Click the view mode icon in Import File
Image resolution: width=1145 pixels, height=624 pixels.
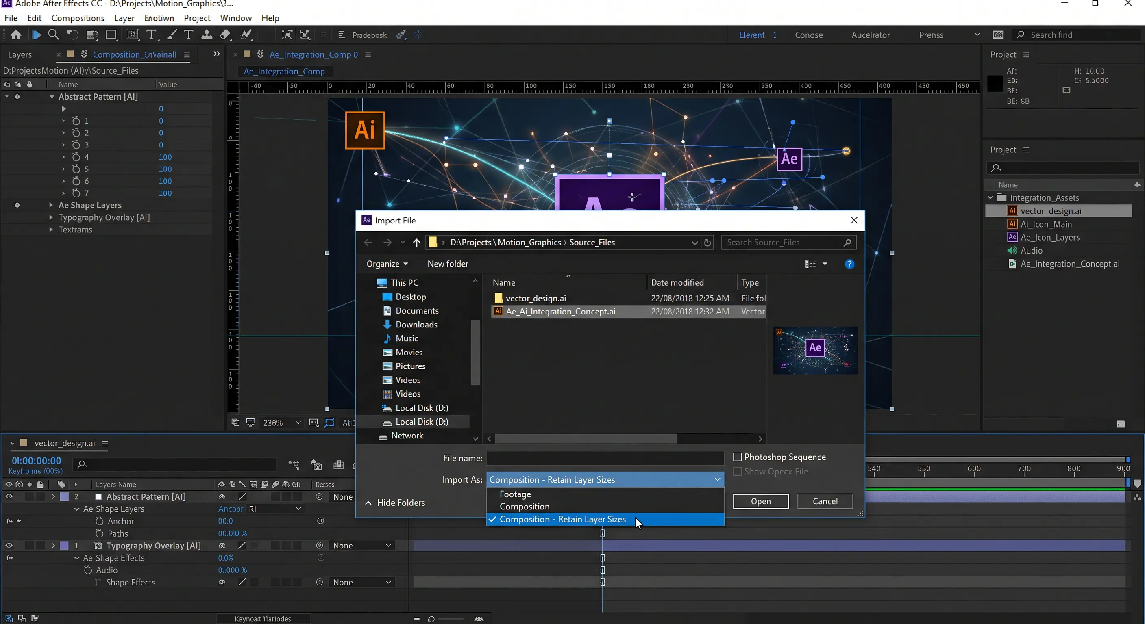pyautogui.click(x=811, y=264)
